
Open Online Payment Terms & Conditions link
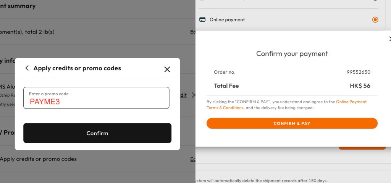click(351, 102)
